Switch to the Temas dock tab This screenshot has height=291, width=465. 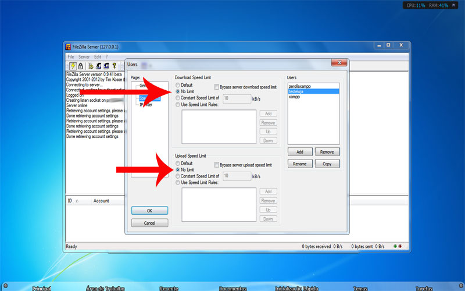360,288
